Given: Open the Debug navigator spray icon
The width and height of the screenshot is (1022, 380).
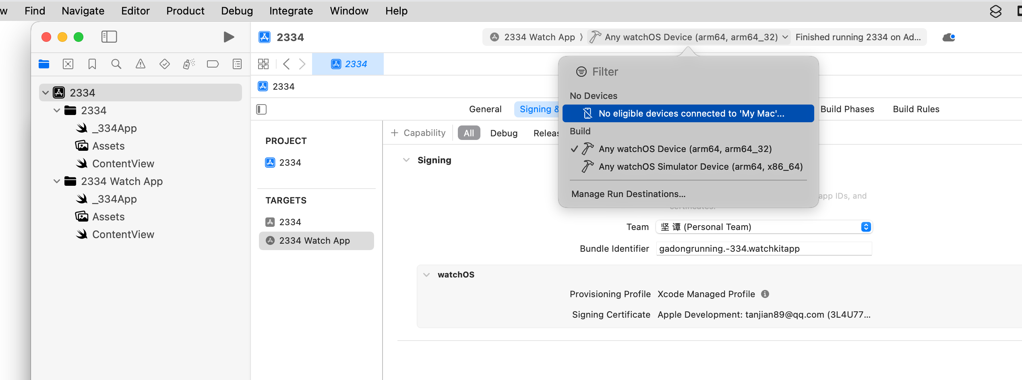Looking at the screenshot, I should [189, 64].
